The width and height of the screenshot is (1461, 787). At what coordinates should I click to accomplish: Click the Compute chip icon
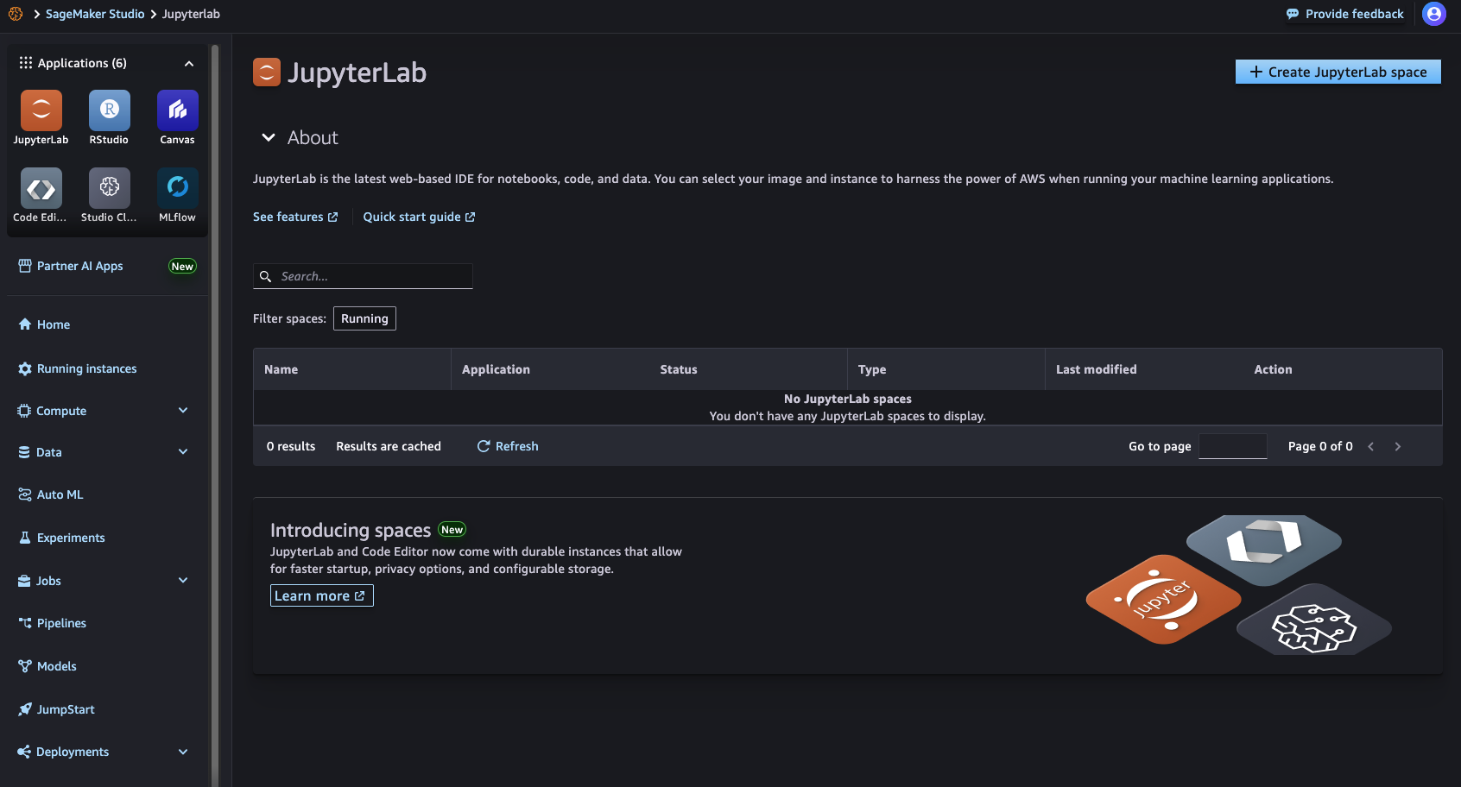point(24,411)
